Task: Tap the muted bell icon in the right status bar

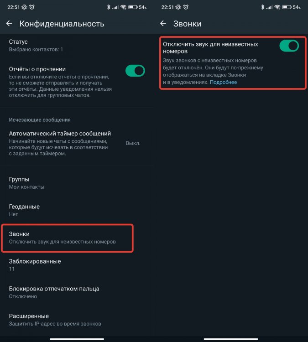Action: (178, 7)
